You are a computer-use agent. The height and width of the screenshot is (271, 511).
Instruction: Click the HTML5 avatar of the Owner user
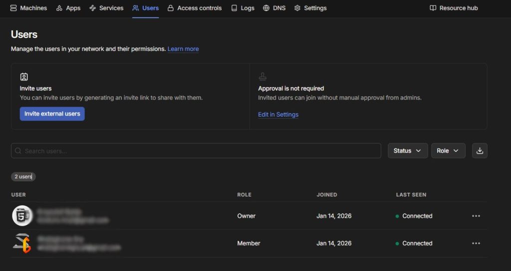[22, 216]
